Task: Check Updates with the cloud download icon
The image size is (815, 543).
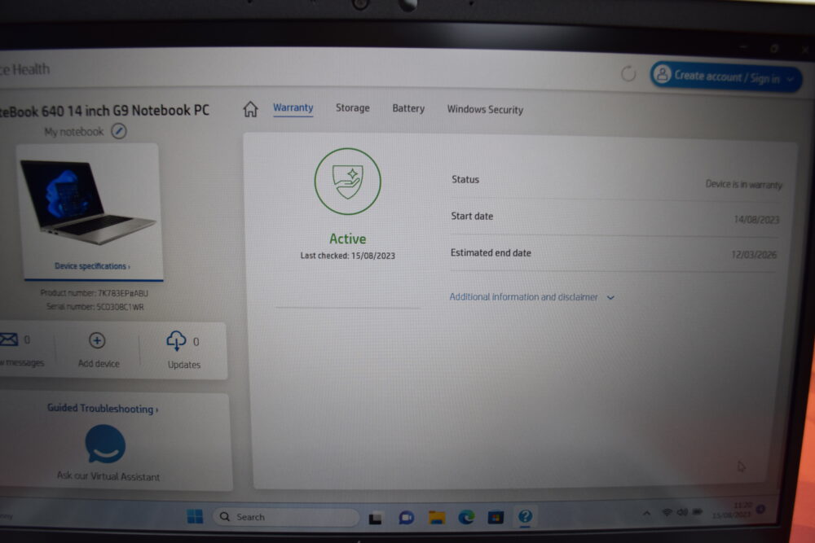Action: tap(176, 341)
